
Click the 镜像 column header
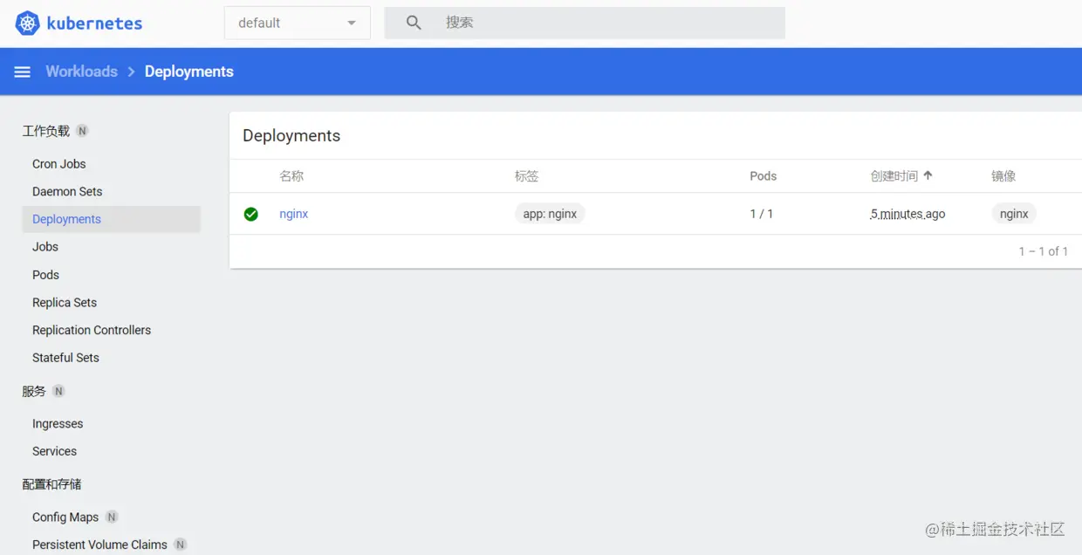(x=1003, y=175)
